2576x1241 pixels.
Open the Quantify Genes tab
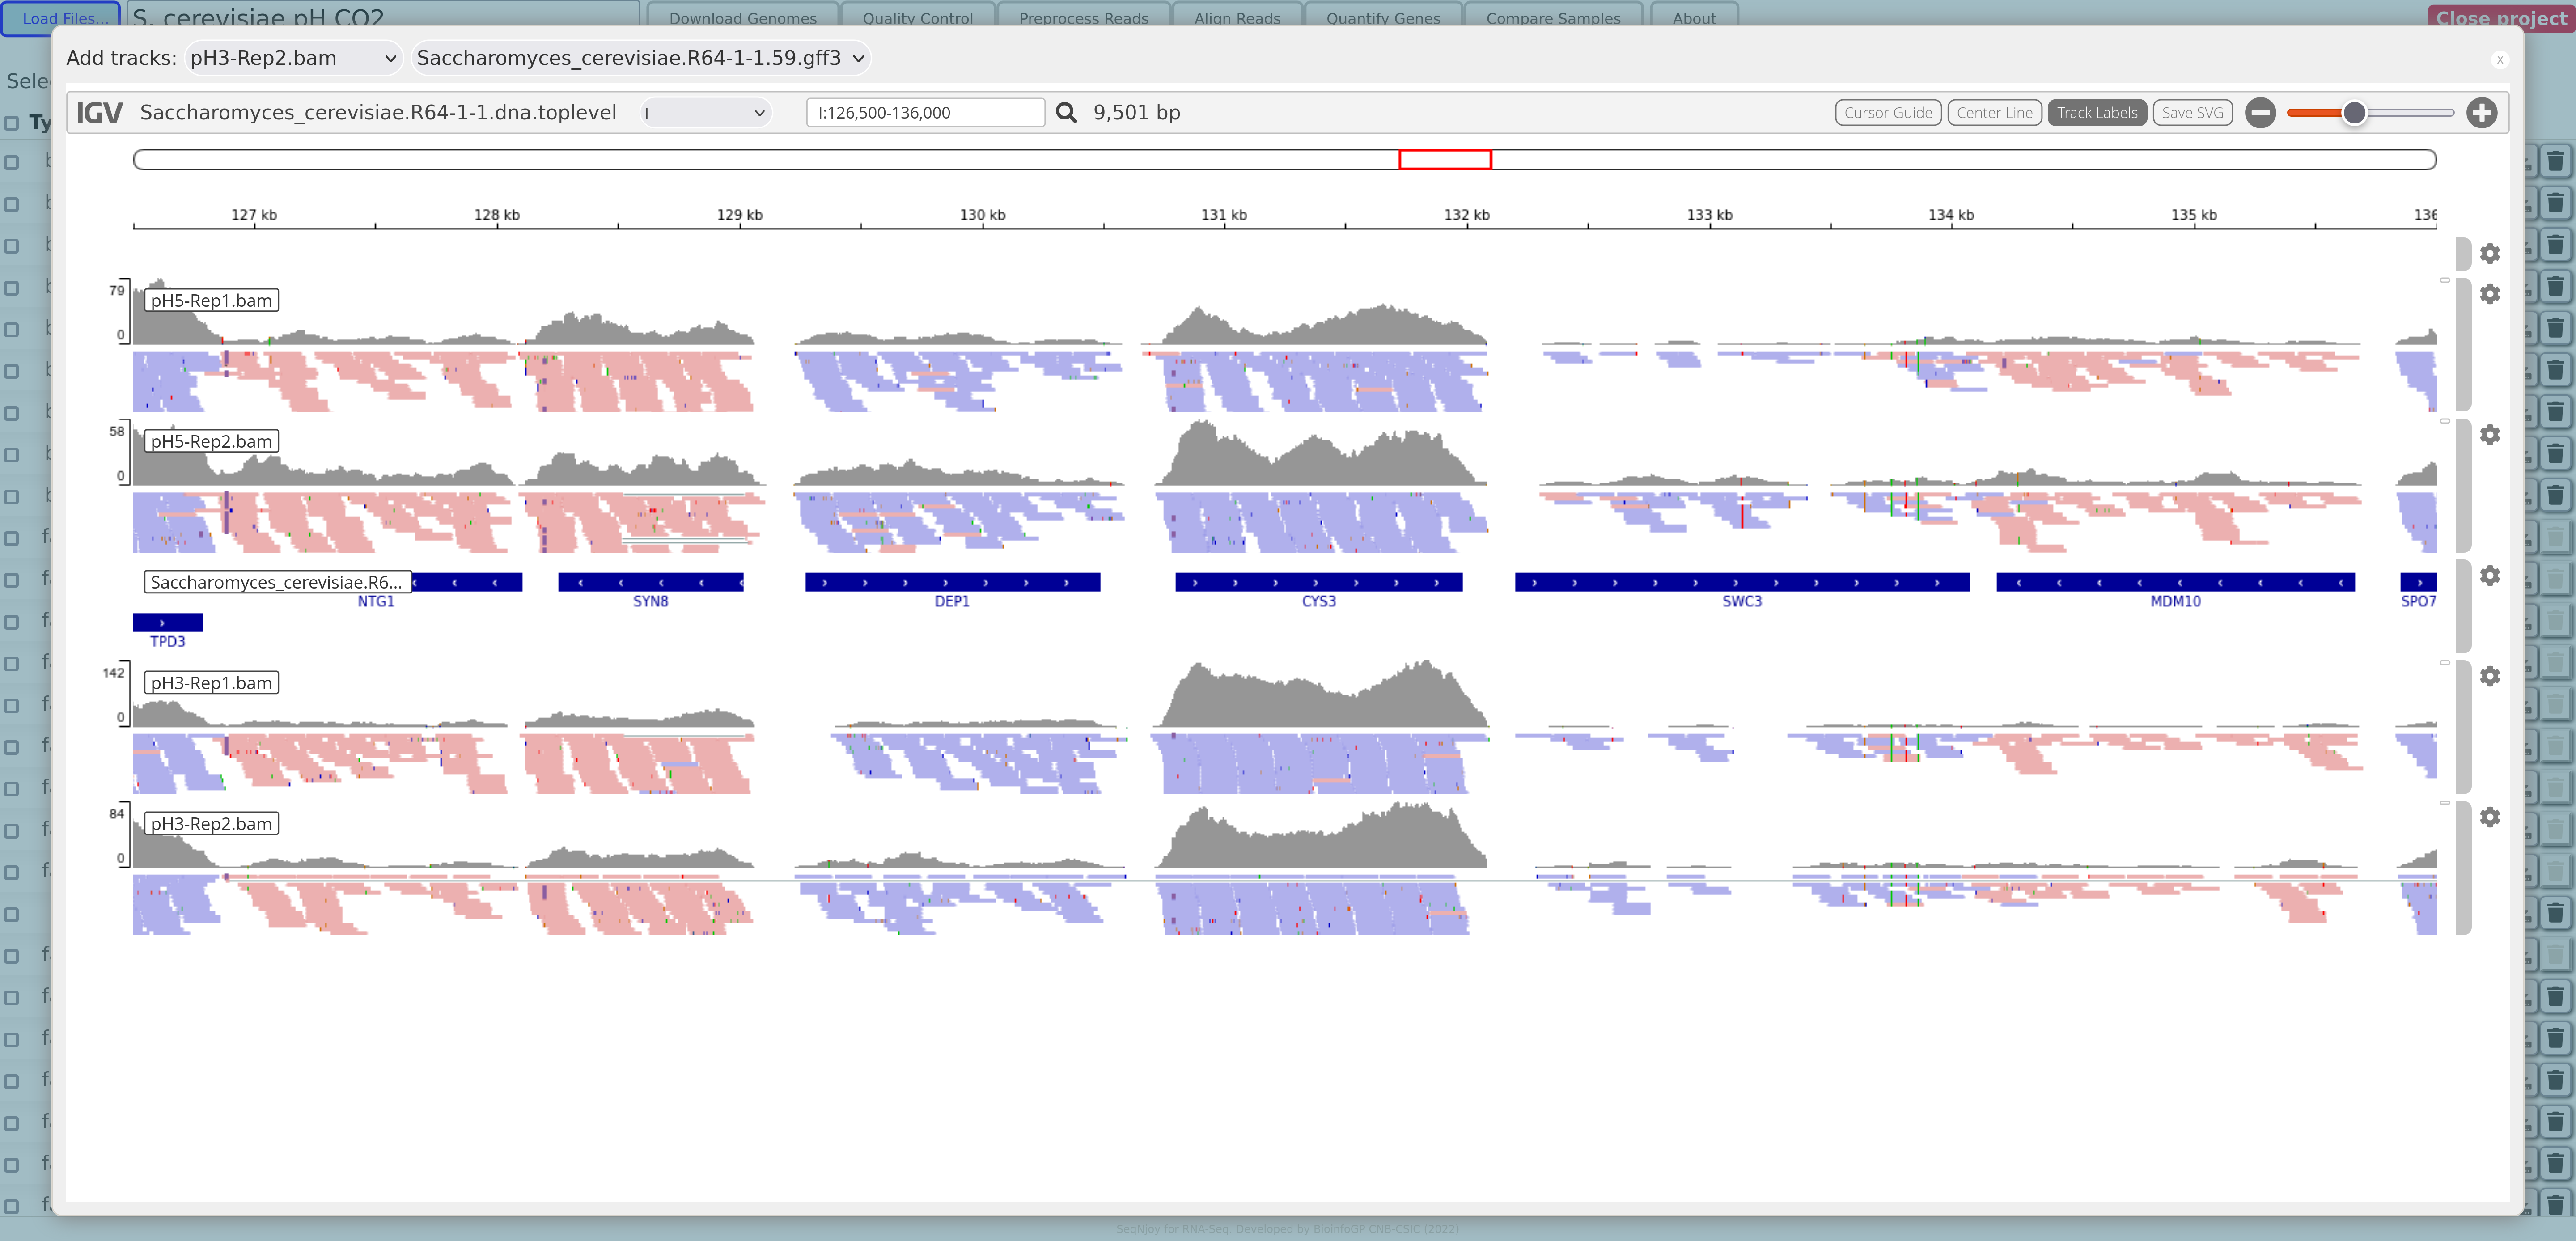[x=1383, y=17]
